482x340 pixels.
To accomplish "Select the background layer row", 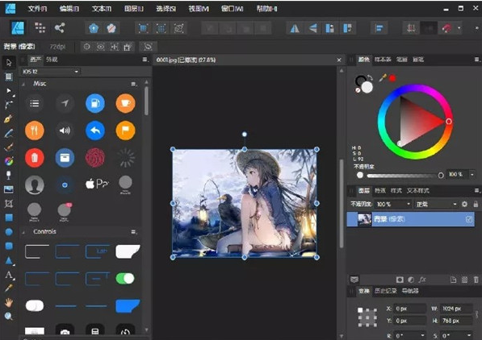I will click(x=410, y=219).
